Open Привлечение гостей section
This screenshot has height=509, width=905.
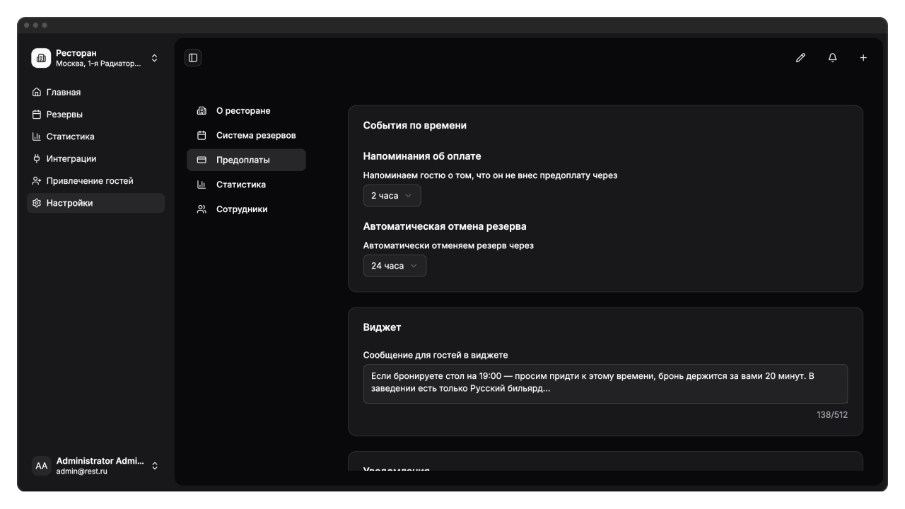point(90,181)
